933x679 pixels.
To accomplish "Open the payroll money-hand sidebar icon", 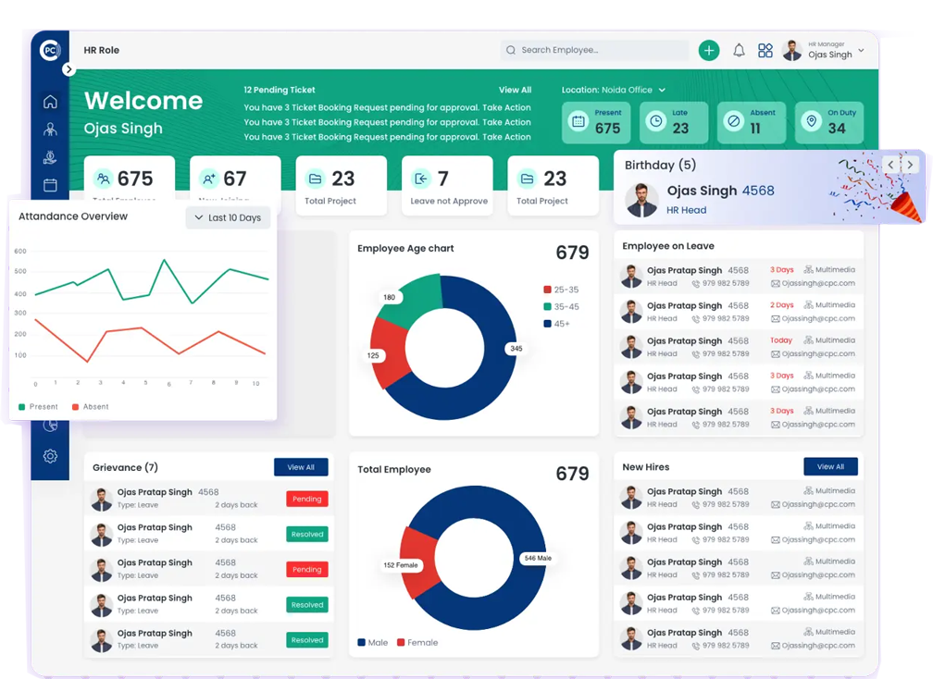I will [50, 158].
